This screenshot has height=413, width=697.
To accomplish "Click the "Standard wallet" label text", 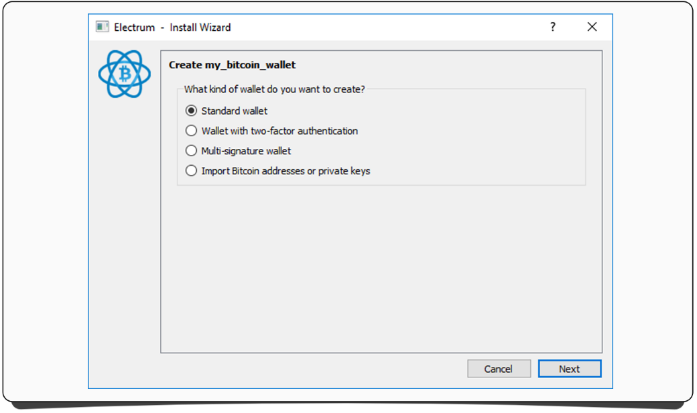I will click(x=235, y=111).
